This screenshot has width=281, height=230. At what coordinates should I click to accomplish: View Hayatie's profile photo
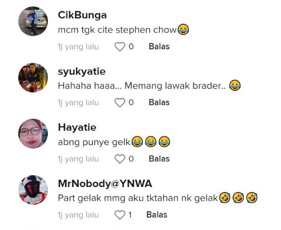33,133
